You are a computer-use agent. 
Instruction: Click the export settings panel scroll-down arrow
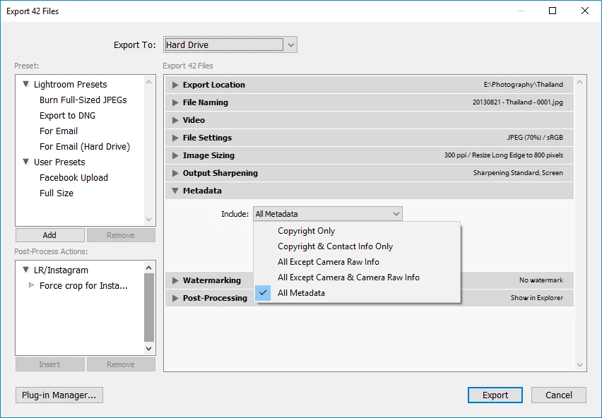click(x=579, y=365)
